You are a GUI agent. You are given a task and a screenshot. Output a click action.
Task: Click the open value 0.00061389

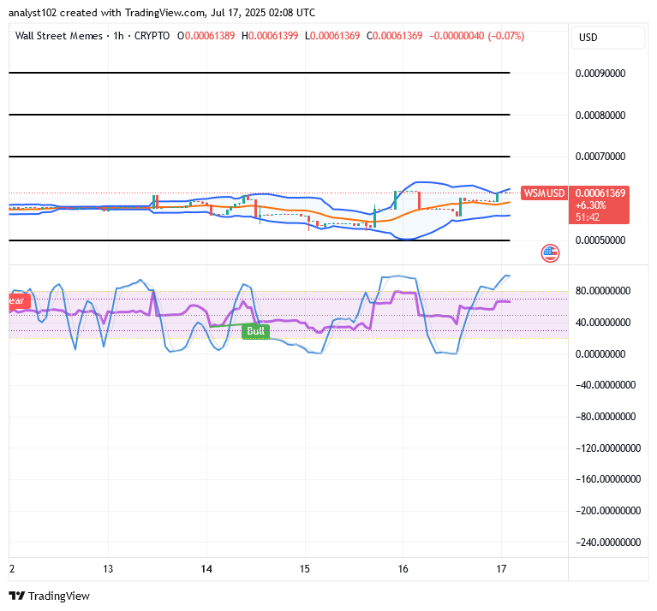210,36
